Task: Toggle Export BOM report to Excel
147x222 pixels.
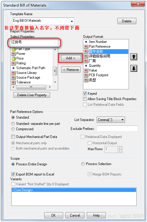Action: pyautogui.click(x=13, y=174)
